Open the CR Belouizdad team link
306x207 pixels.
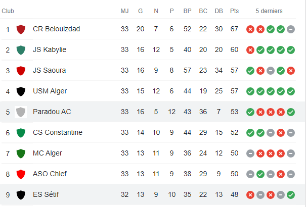pos(56,29)
